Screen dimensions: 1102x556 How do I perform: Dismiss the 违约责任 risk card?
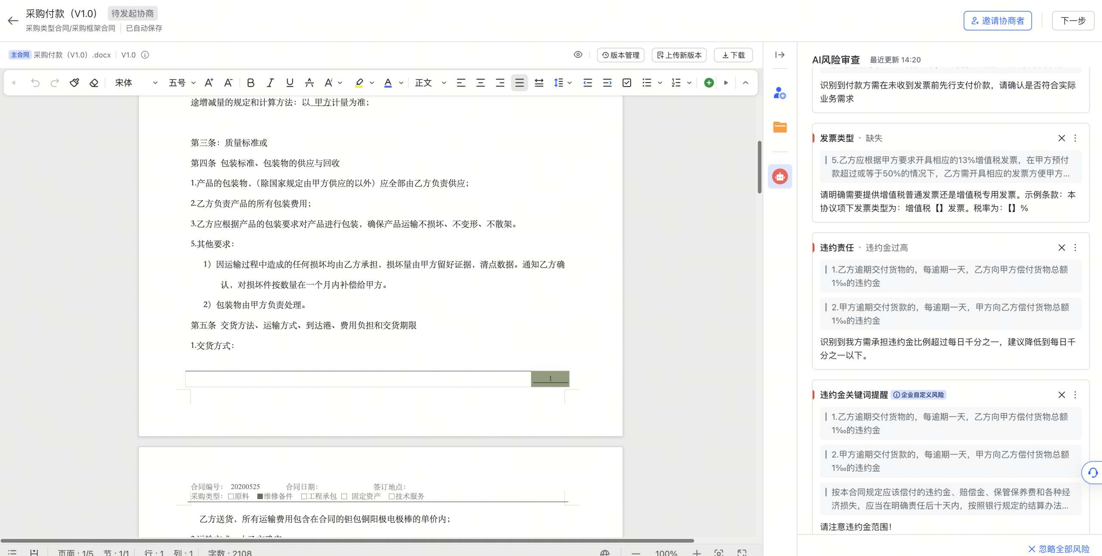[1062, 248]
